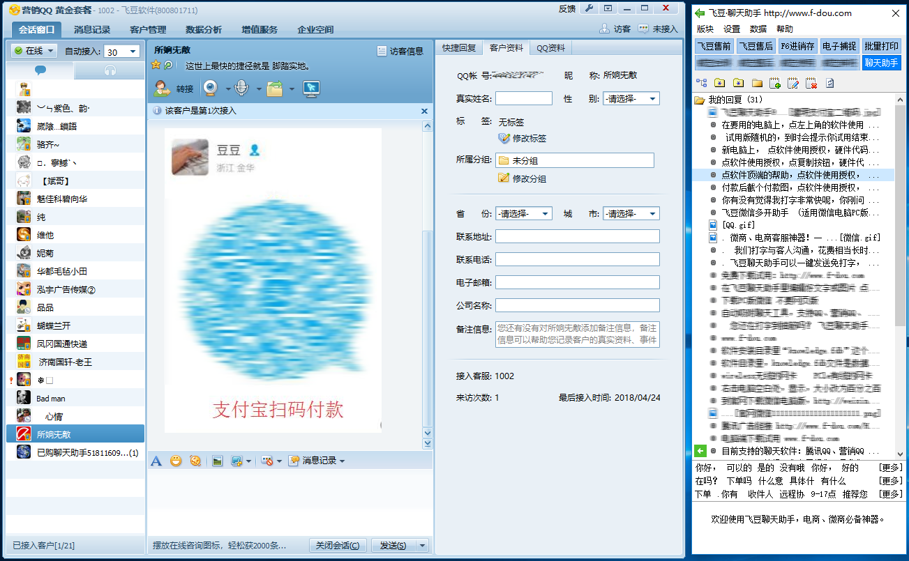Click the 修改分组 edit group icon
The image size is (909, 561).
click(504, 178)
